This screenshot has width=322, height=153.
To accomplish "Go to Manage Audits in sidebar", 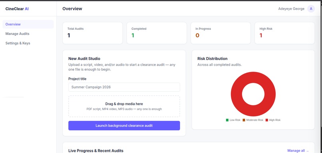I will (x=17, y=34).
